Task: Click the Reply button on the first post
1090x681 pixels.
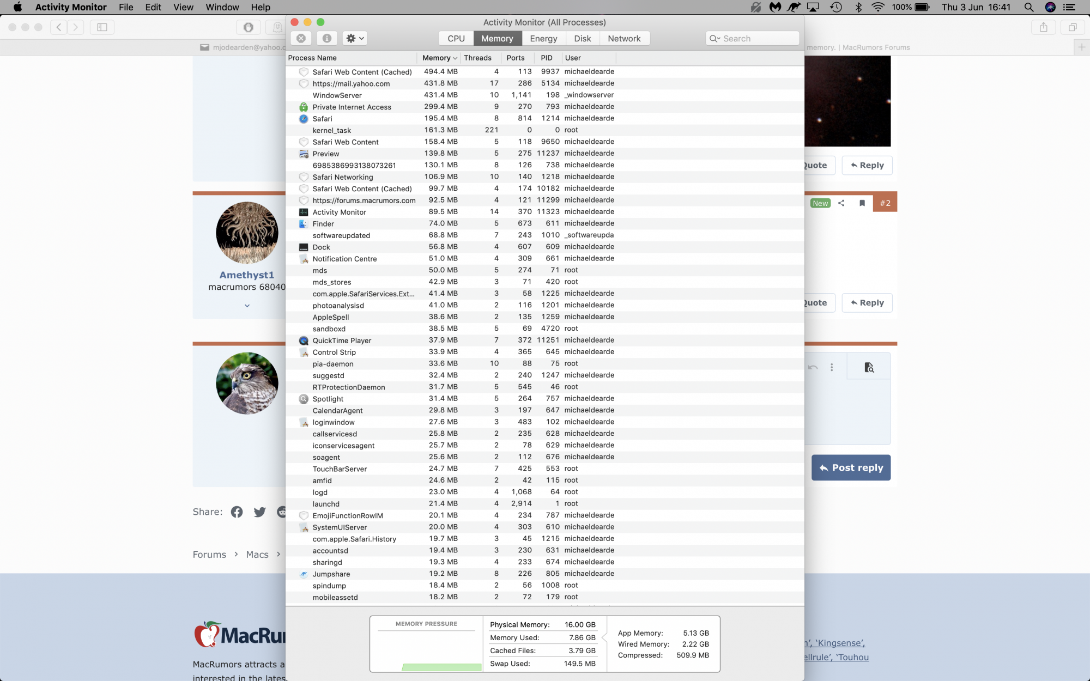Action: click(867, 165)
